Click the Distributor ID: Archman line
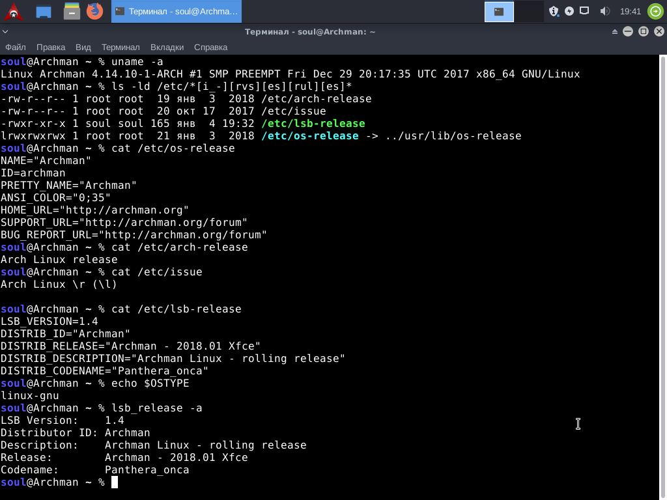The height and width of the screenshot is (500, 667). coord(76,432)
